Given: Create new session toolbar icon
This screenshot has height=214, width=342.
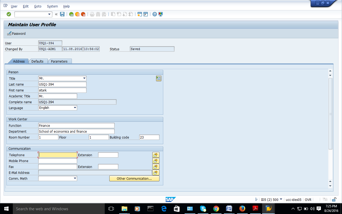Looking at the screenshot, I should 139,14.
